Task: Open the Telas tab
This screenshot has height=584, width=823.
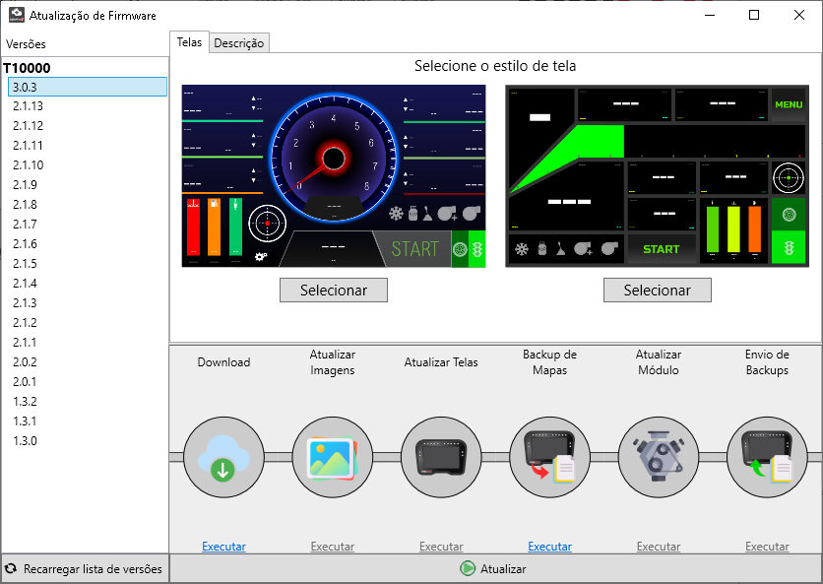Action: (x=189, y=42)
